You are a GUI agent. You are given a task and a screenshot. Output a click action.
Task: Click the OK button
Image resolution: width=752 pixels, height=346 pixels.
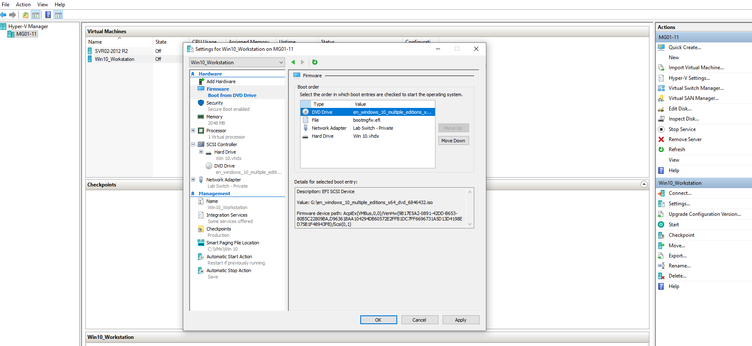(378, 320)
